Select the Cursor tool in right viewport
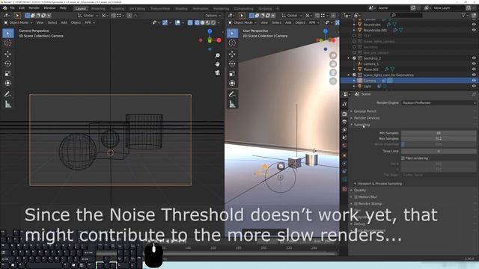Image resolution: width=479 pixels, height=269 pixels. coord(232,43)
